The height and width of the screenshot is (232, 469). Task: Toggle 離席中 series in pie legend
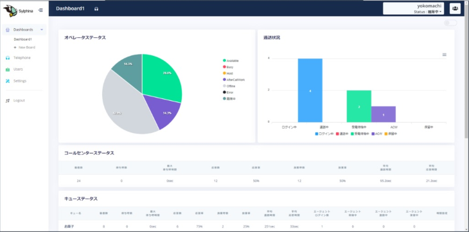[229, 99]
